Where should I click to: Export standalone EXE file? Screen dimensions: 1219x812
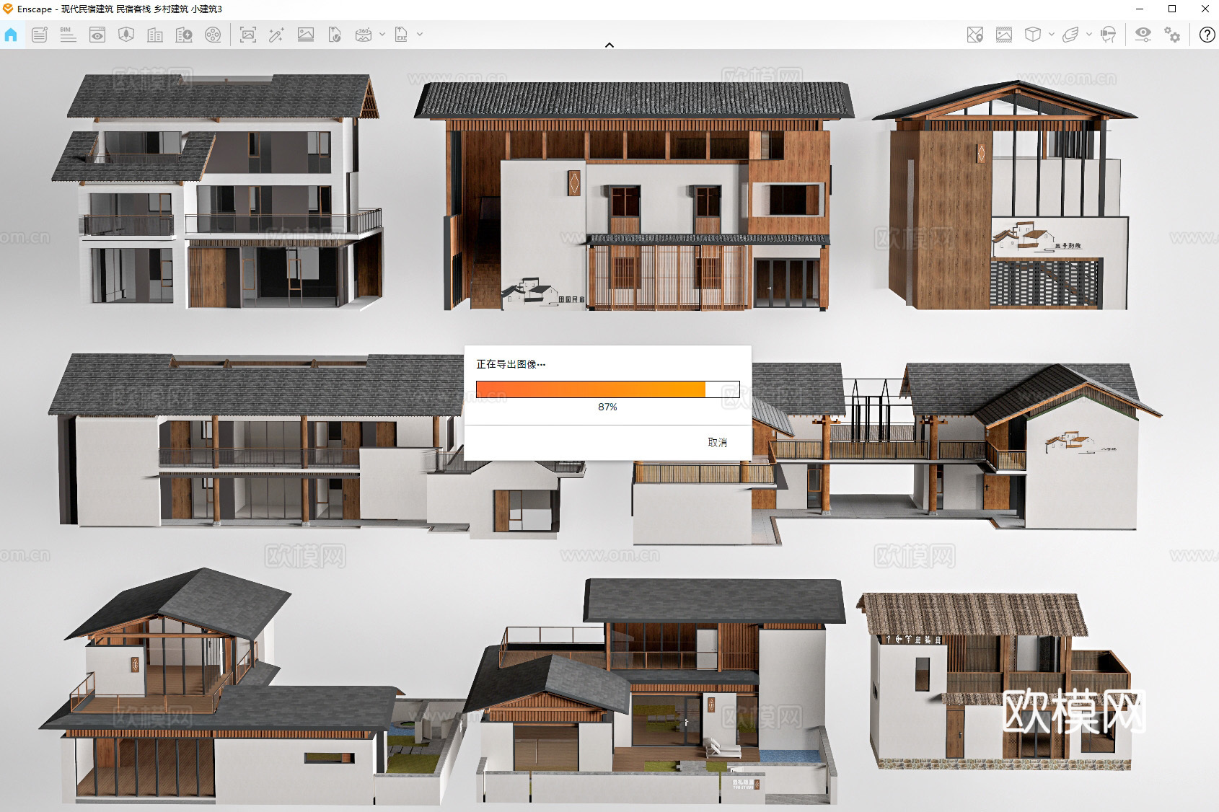(x=401, y=35)
